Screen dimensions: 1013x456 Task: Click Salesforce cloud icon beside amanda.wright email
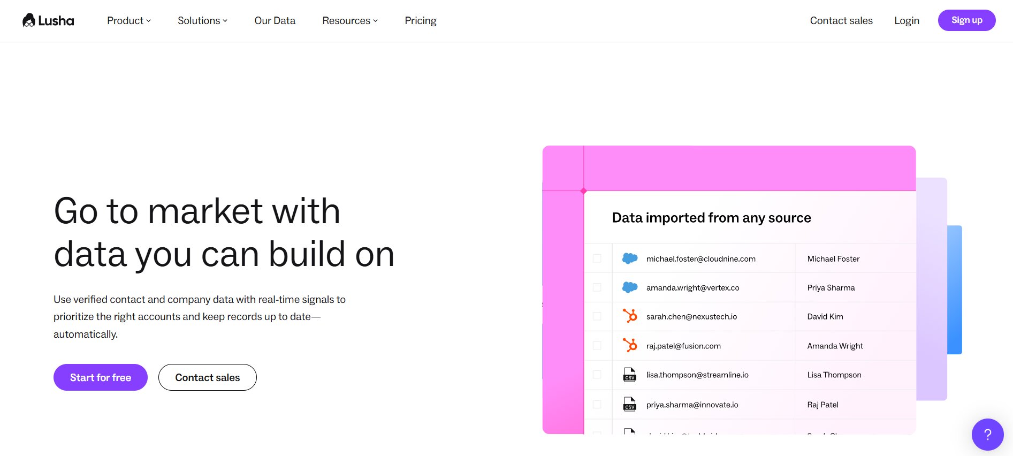pos(630,287)
